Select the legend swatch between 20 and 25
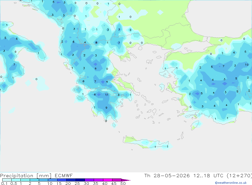 pyautogui.click(x=71, y=180)
